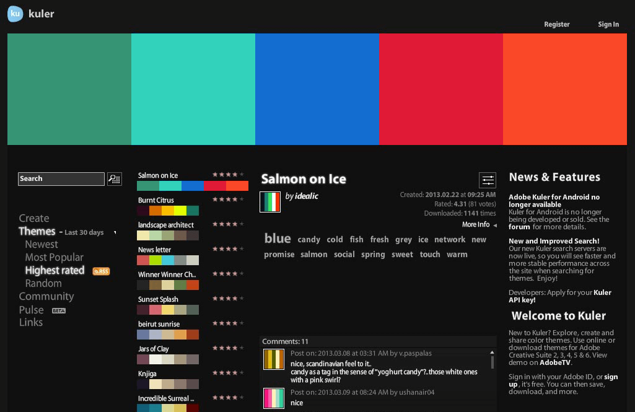Viewport: 635px width, 412px height.
Task: Click the RSS feed badge
Action: coord(101,271)
